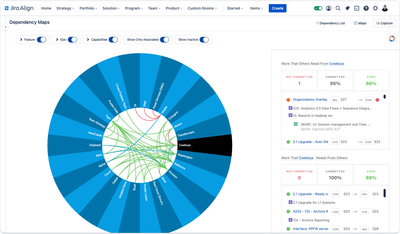
Task: Click the Jira Align logo
Action: click(19, 8)
